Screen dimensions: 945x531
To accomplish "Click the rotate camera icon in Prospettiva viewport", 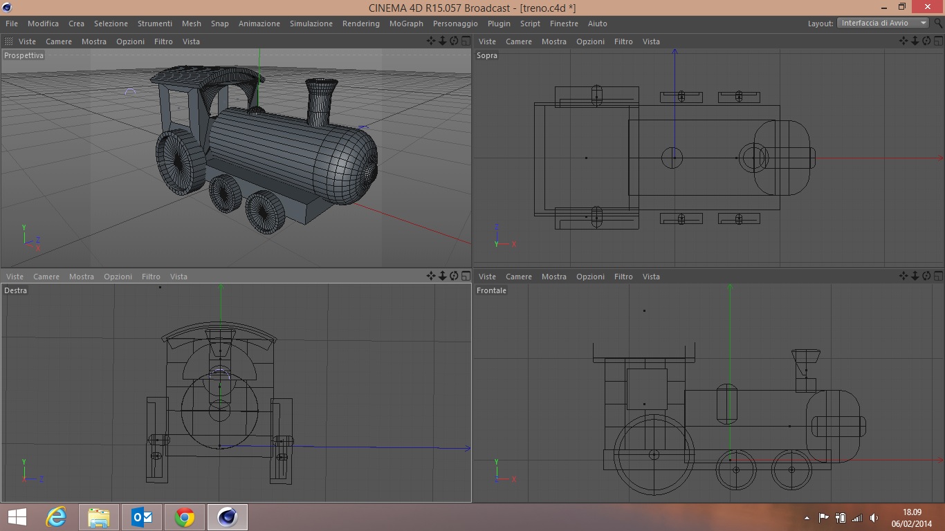I will coord(454,41).
